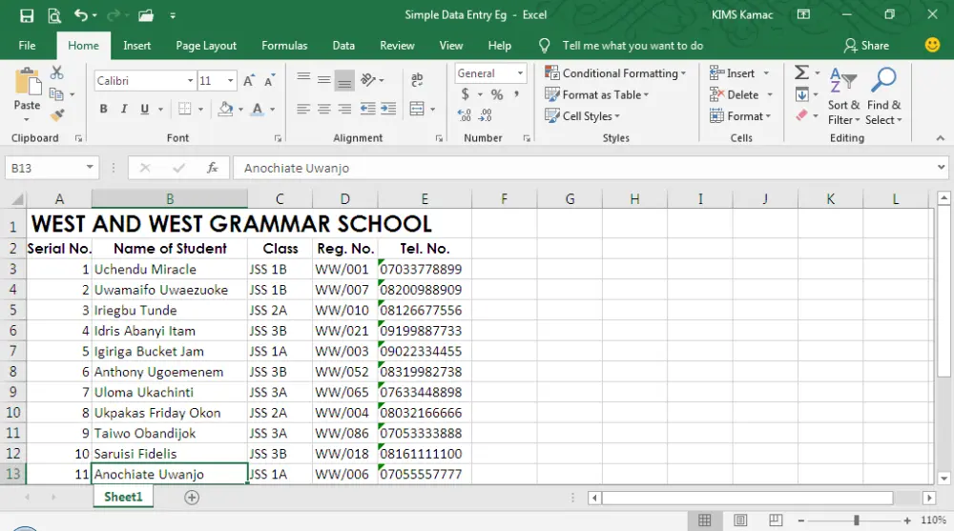
Task: Toggle Align Right horizontal alignment
Action: coord(345,109)
